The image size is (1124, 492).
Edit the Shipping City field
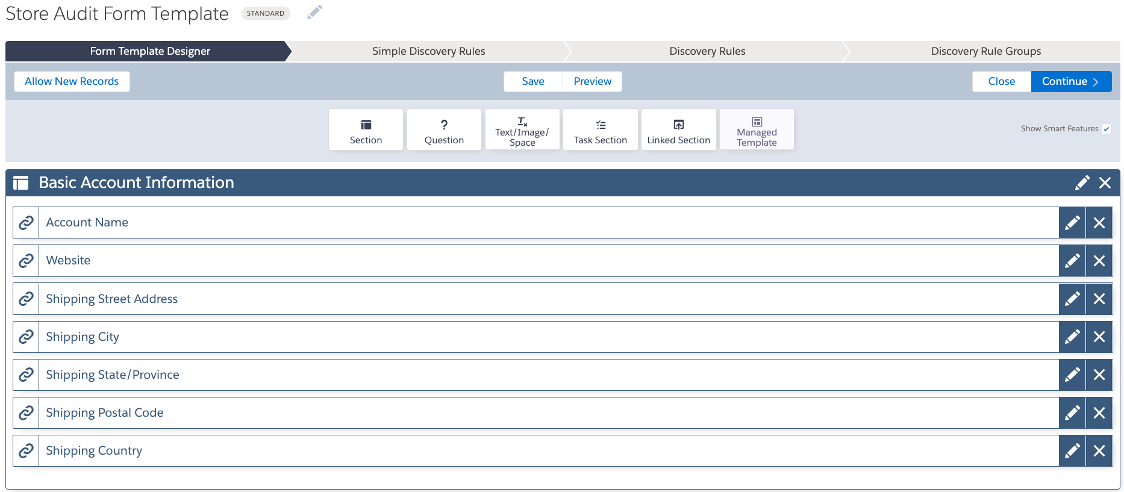tap(1072, 337)
